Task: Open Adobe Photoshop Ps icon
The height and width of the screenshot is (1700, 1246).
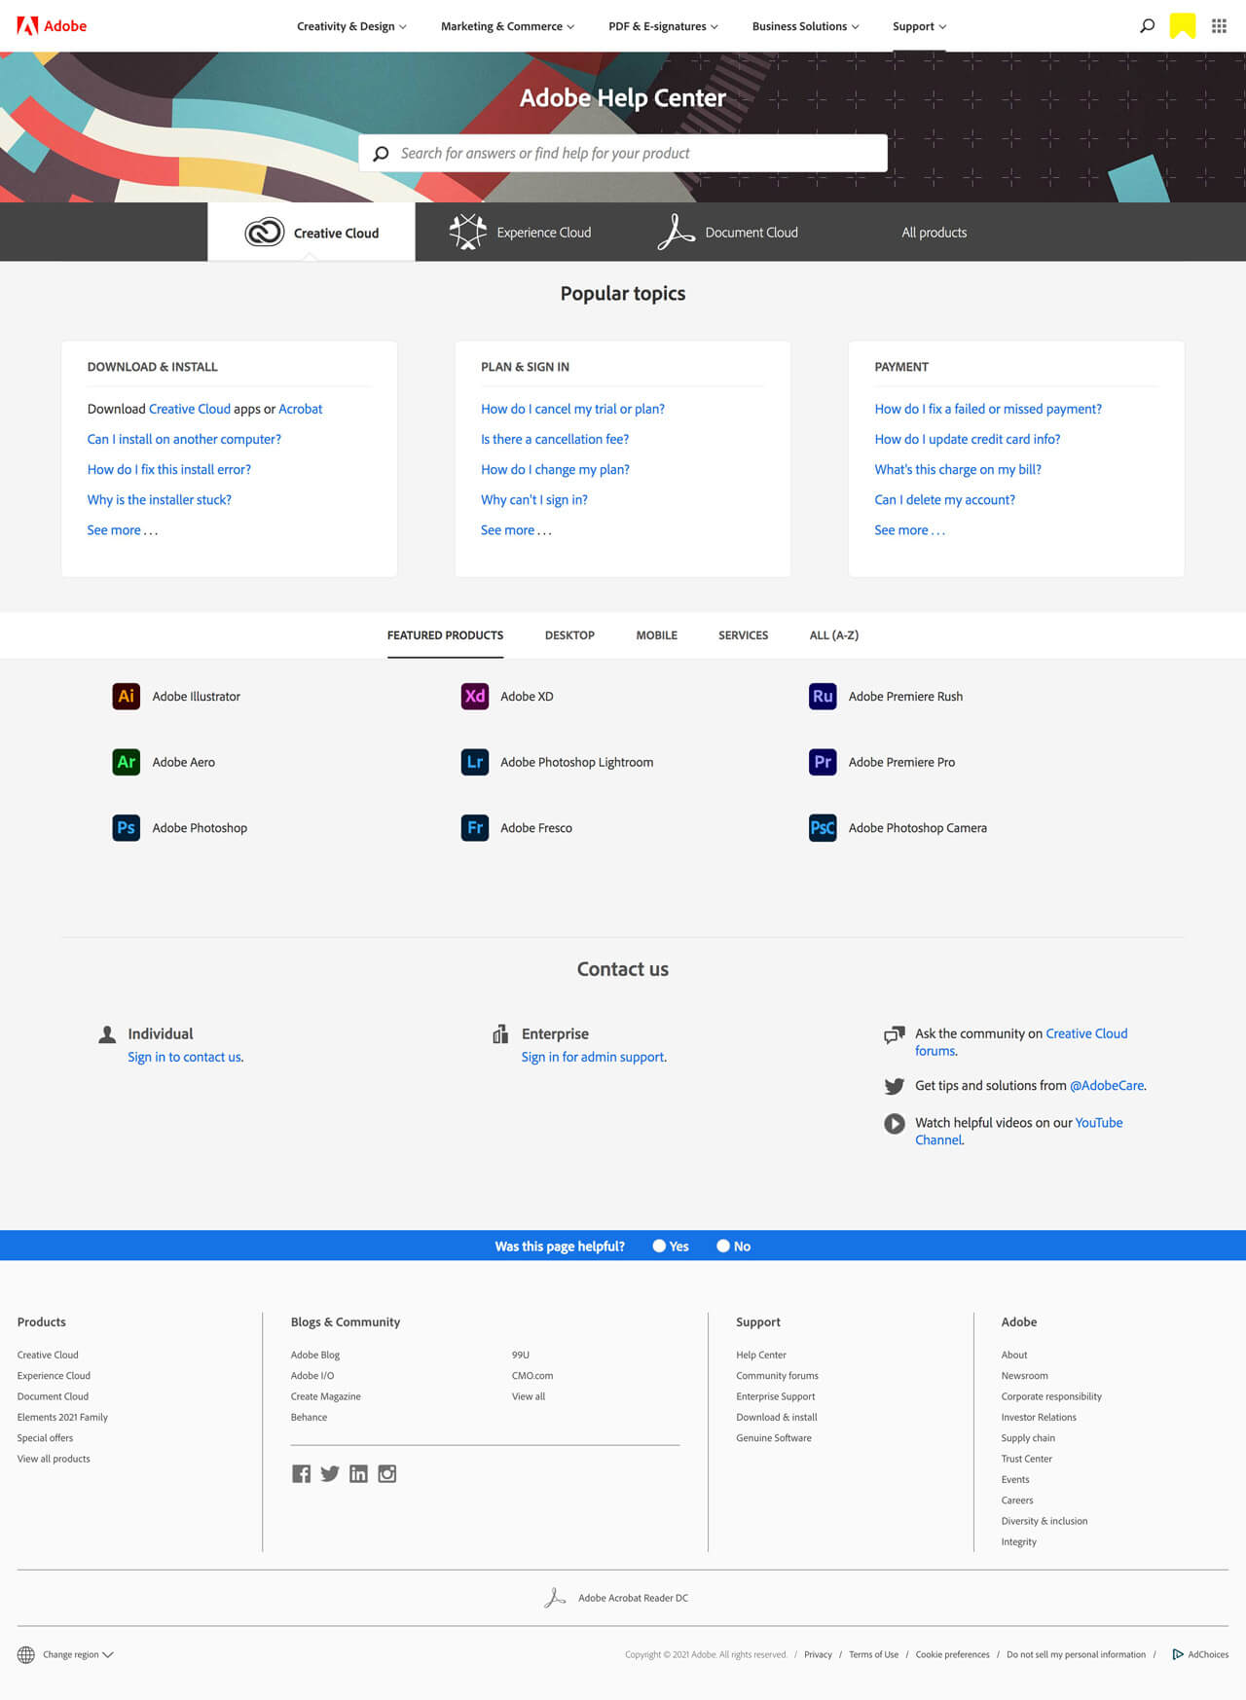Action: point(127,828)
